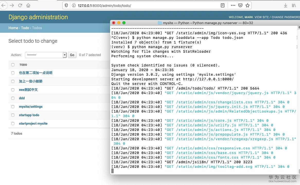Screen dimensions: 300x185
Task: Go back using the browser back arrow
Action: click(x=3, y=5)
